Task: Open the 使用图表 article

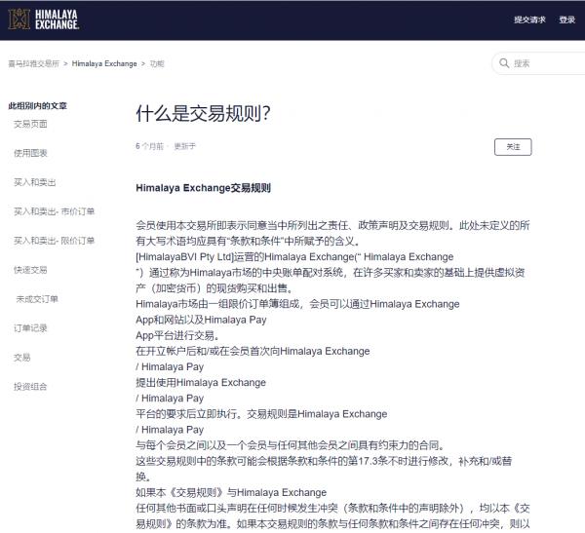Action: [30, 153]
